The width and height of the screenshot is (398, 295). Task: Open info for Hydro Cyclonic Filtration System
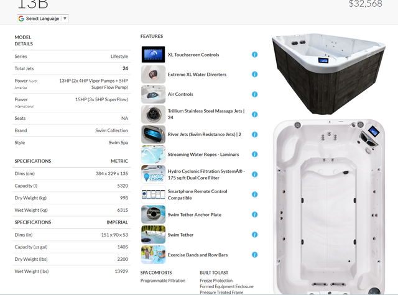pyautogui.click(x=254, y=175)
